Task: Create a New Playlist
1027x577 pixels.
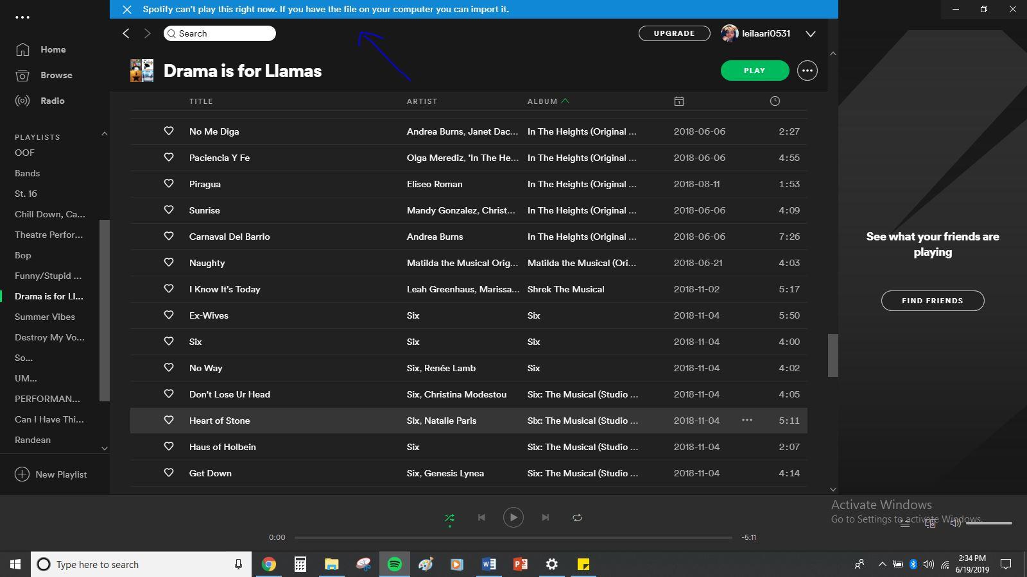Action: (x=51, y=474)
